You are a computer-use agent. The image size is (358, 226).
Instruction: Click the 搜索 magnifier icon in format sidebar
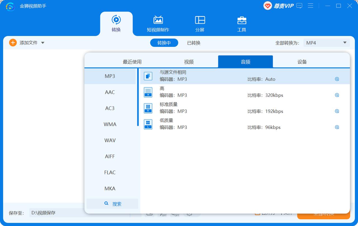pos(106,204)
